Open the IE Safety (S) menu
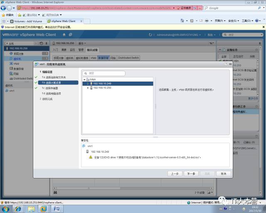This screenshot has height=213, width=266. pos(234,21)
